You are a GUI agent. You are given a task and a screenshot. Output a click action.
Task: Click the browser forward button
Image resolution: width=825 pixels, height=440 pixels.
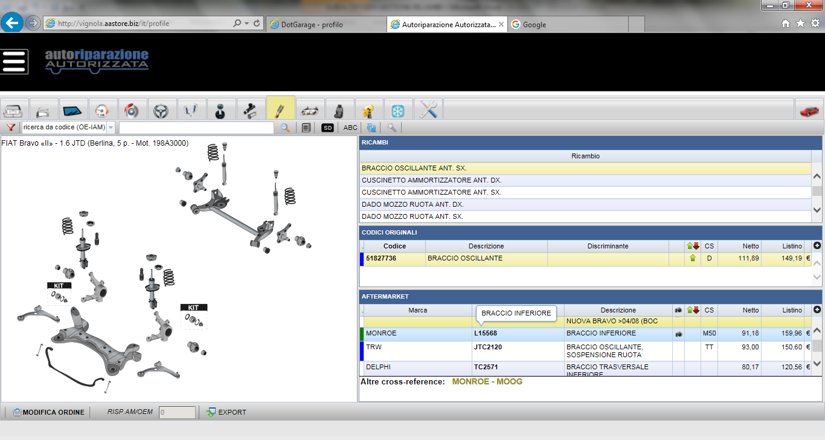(33, 23)
